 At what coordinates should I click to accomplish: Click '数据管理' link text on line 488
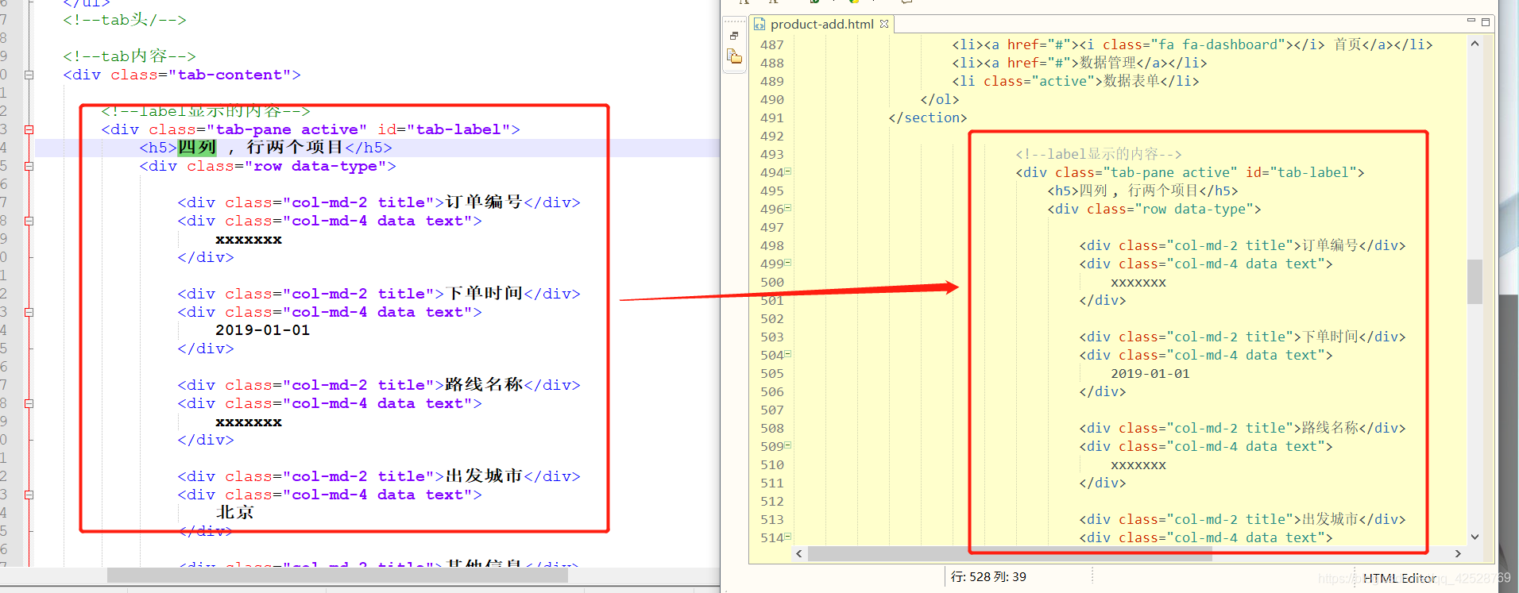1107,63
